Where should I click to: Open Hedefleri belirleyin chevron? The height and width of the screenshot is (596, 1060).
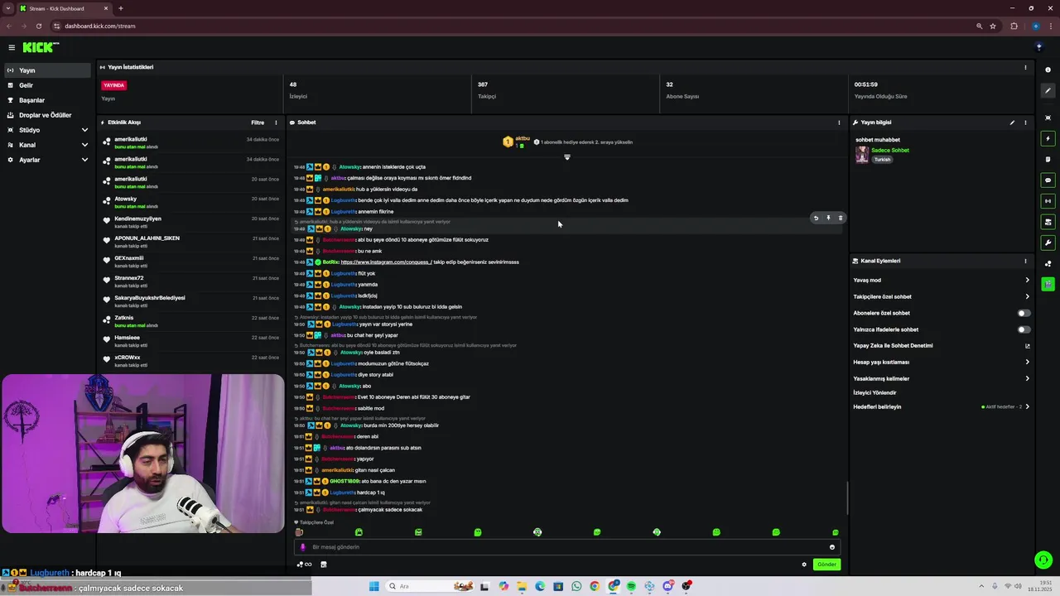pos(1028,406)
